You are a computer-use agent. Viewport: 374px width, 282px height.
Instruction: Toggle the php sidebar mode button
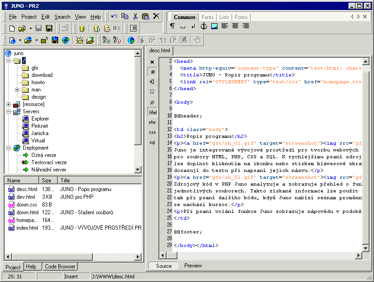click(x=152, y=122)
